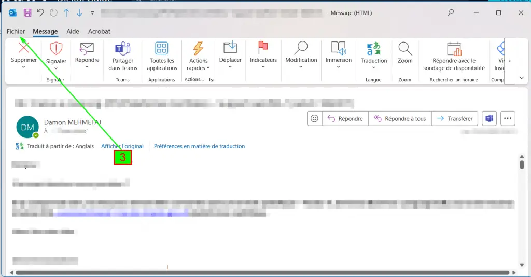Click the Outlook app icon in title bar
The image size is (531, 277).
(12, 13)
